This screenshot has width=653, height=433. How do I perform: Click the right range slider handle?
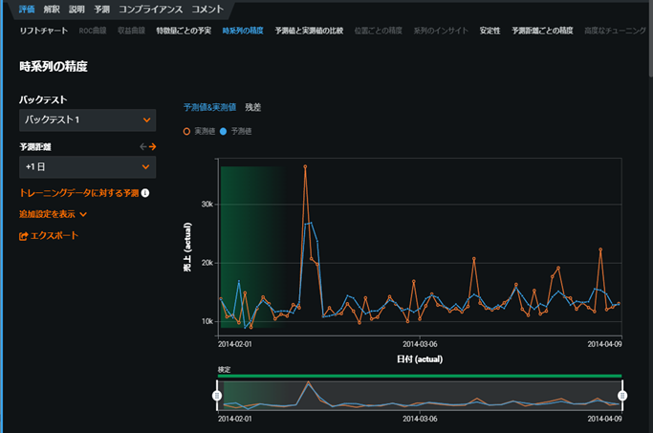[622, 395]
